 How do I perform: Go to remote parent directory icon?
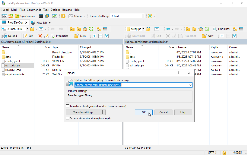(188, 29)
